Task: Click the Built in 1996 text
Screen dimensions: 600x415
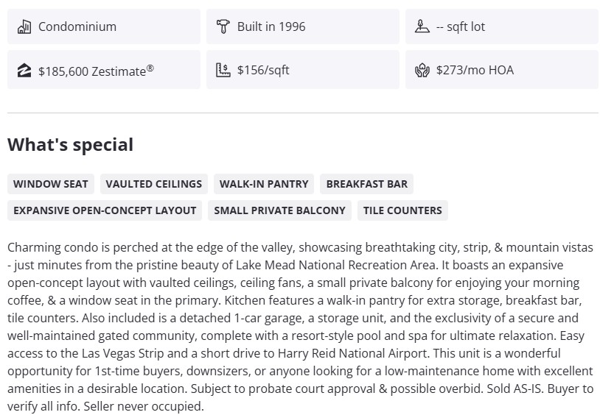Action: 271,27
